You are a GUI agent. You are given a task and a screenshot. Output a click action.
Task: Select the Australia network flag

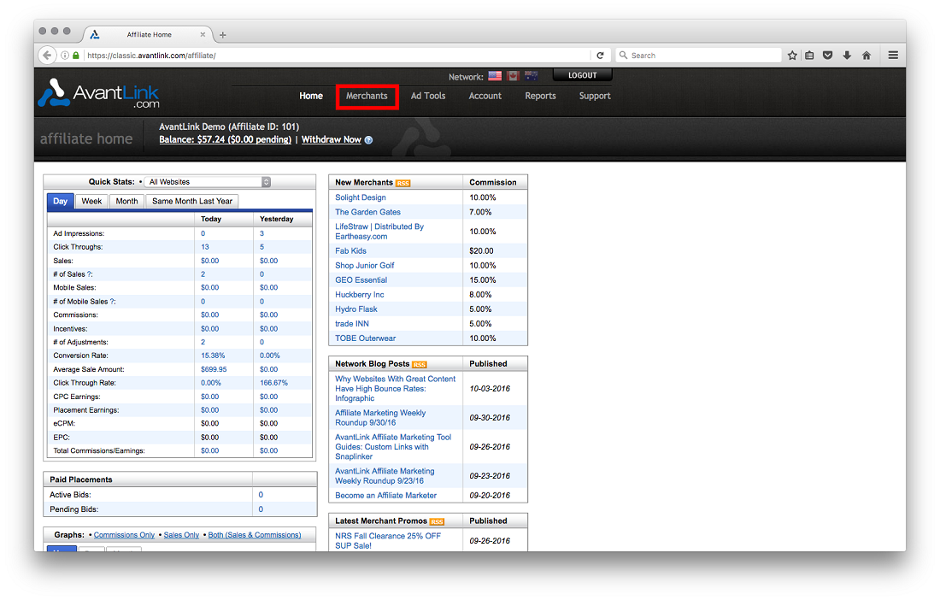pos(531,76)
